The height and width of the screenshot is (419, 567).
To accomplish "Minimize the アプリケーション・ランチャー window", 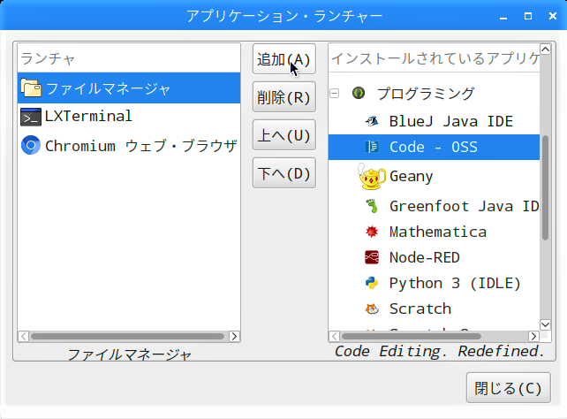I will (503, 17).
